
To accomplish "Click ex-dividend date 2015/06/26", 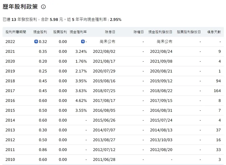I will click(x=104, y=120).
